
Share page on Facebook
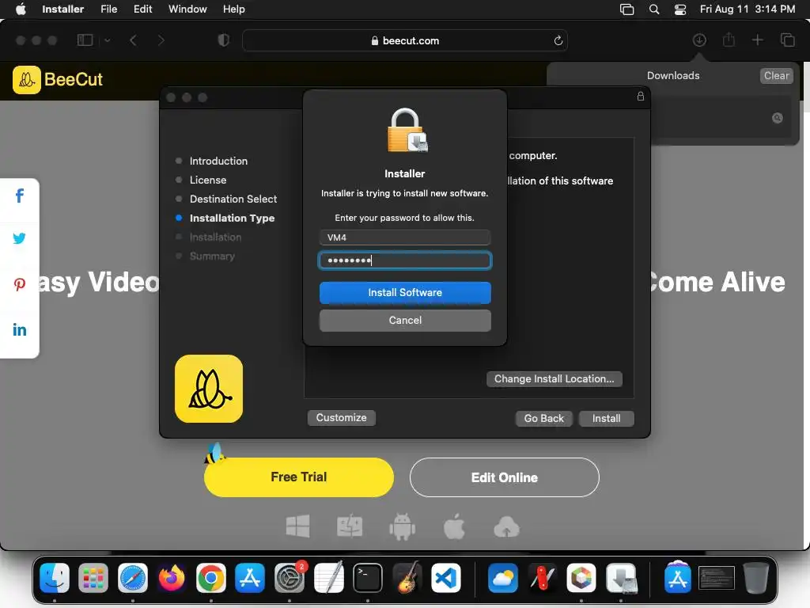tap(19, 196)
